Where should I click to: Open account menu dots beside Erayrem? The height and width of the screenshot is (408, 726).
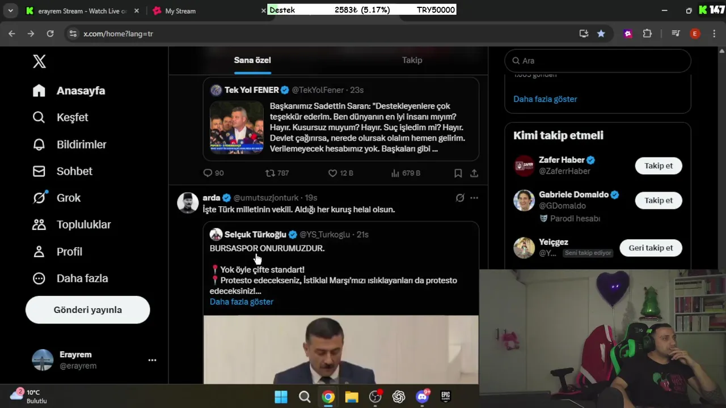point(152,360)
